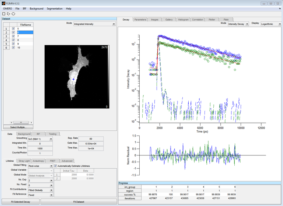Select the ellipse ROI tool
Viewport: 283px width, 206px height.
coord(13,14)
